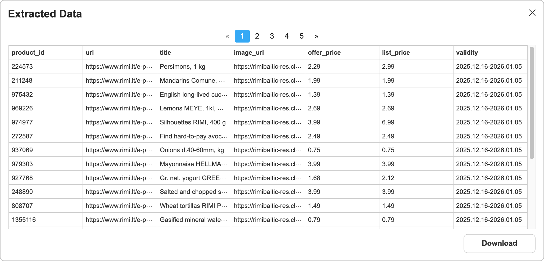Jump to page 4
Viewport: 544px width, 261px height.
(x=287, y=36)
